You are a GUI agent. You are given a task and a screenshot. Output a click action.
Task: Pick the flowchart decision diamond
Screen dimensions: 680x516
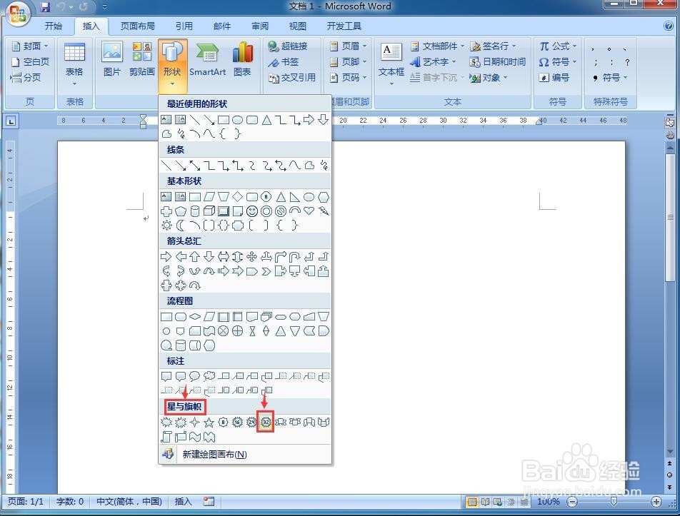tap(195, 317)
